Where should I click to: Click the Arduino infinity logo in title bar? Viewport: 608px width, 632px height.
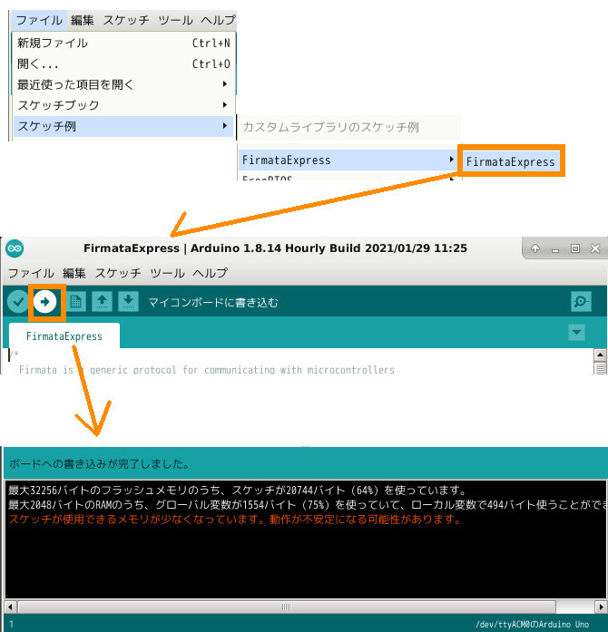(x=15, y=248)
